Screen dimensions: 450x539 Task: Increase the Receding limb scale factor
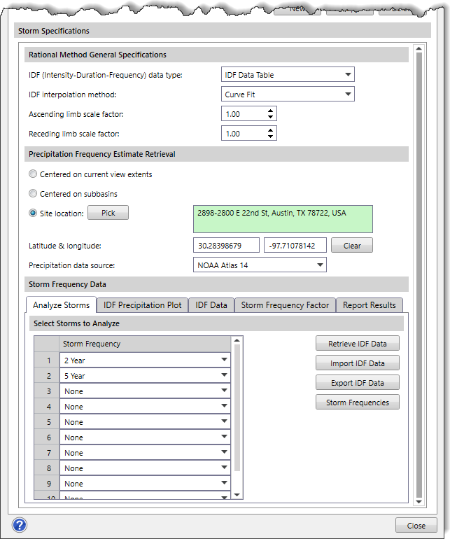pos(271,130)
